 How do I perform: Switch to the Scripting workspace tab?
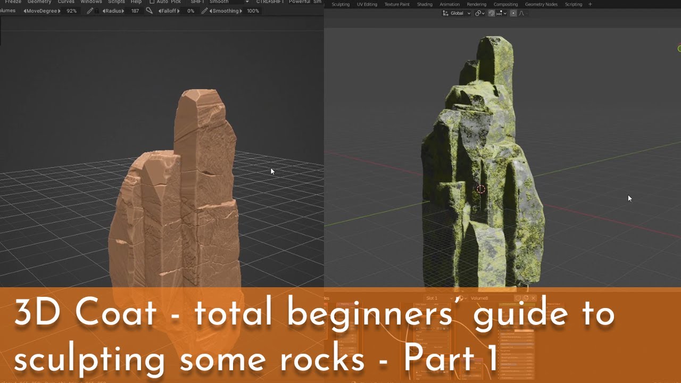point(574,4)
